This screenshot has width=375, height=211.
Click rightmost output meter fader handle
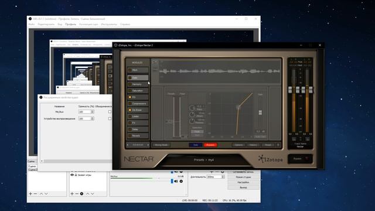click(311, 90)
